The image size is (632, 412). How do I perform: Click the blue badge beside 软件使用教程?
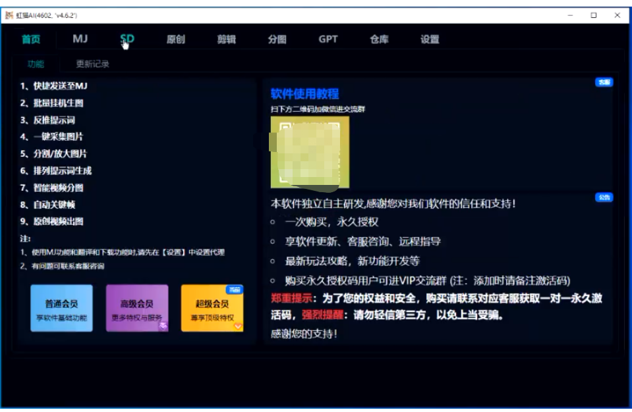[604, 82]
